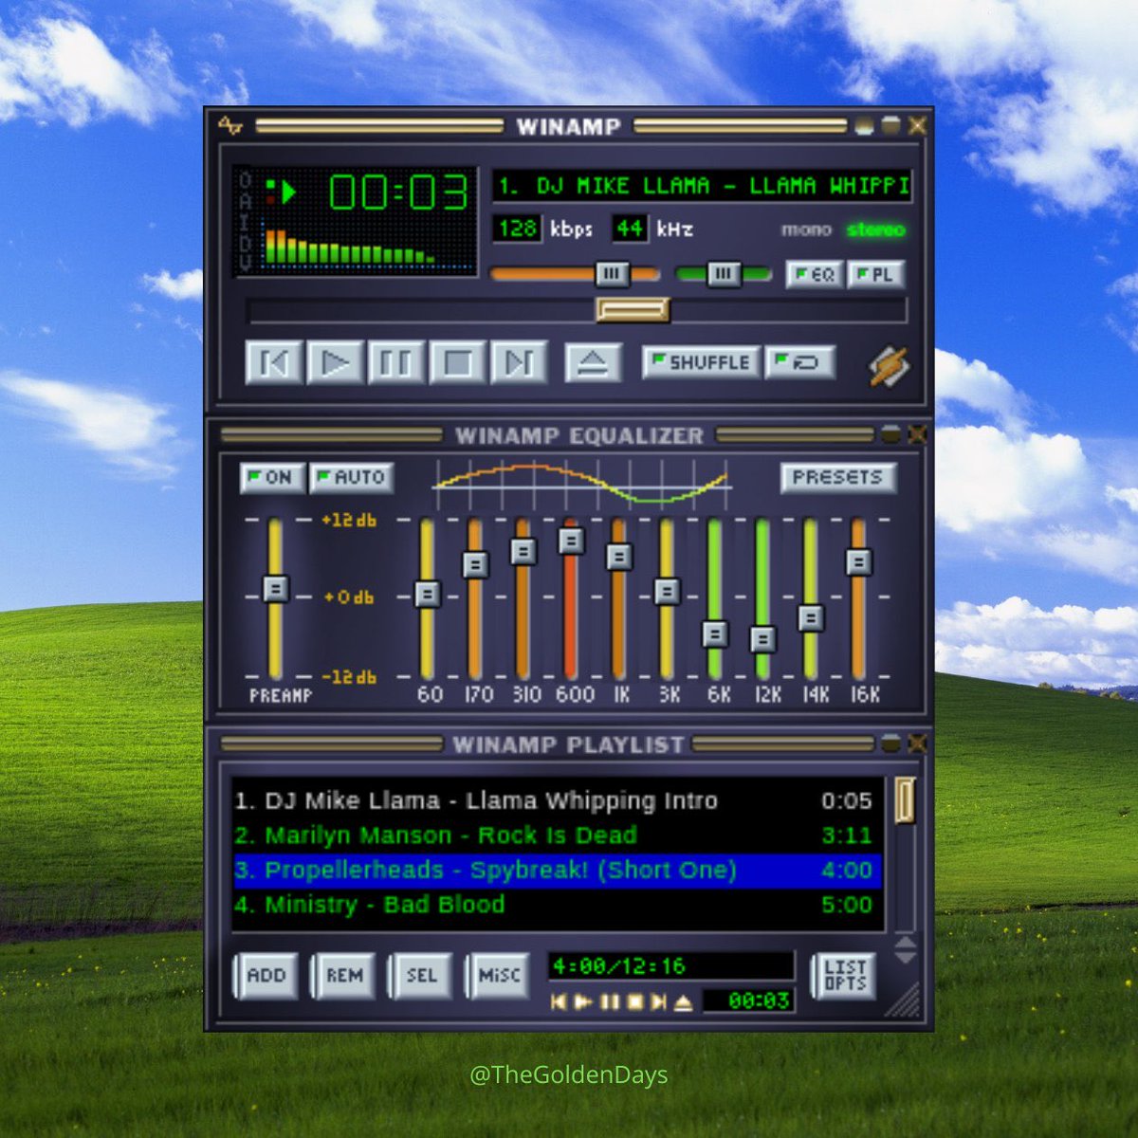Click the playlist scrollbar handle
Screen dimensions: 1138x1138
[x=904, y=799]
